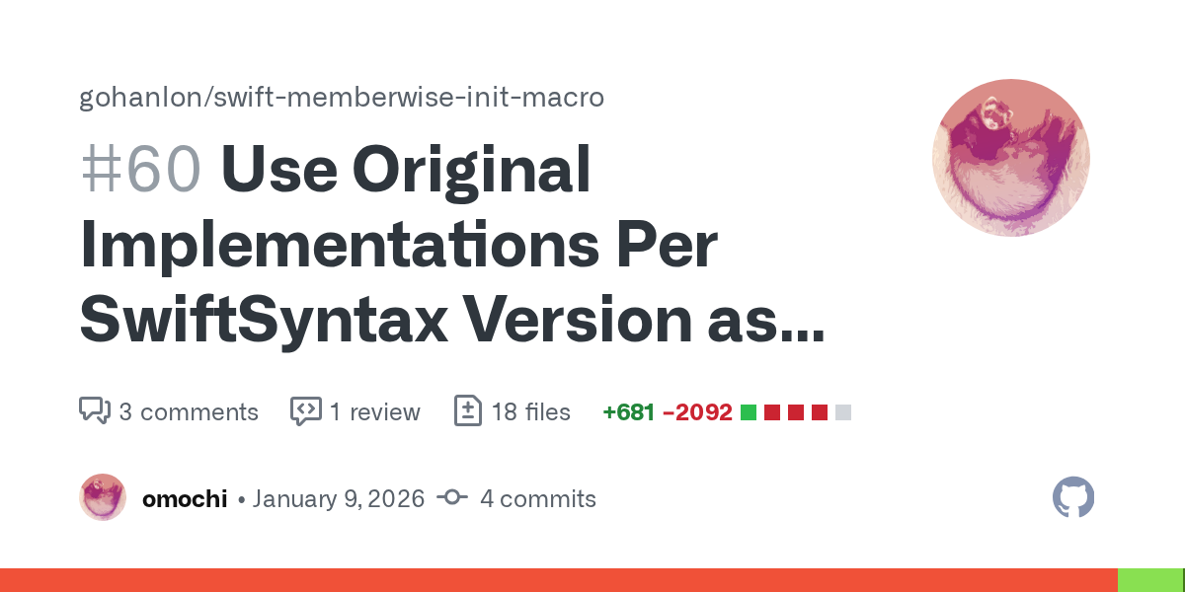Viewport: 1185px width, 592px height.
Task: View the 1 review text
Action: (x=375, y=411)
